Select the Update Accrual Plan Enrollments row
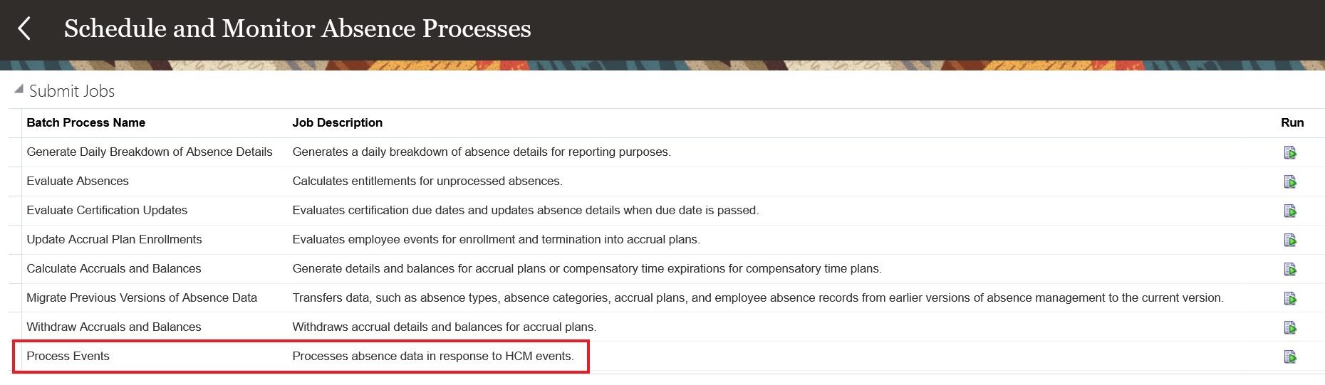Viewport: 1325px width, 385px height. pos(114,239)
